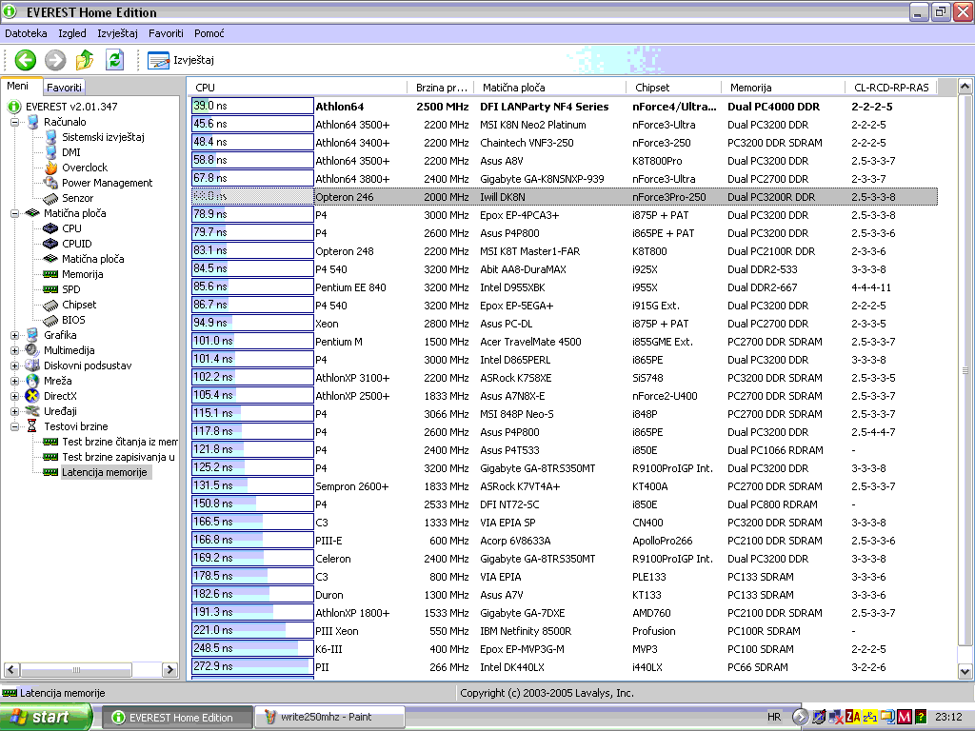The image size is (975, 731).
Task: Switch to the Favoriti tab
Action: click(x=65, y=87)
